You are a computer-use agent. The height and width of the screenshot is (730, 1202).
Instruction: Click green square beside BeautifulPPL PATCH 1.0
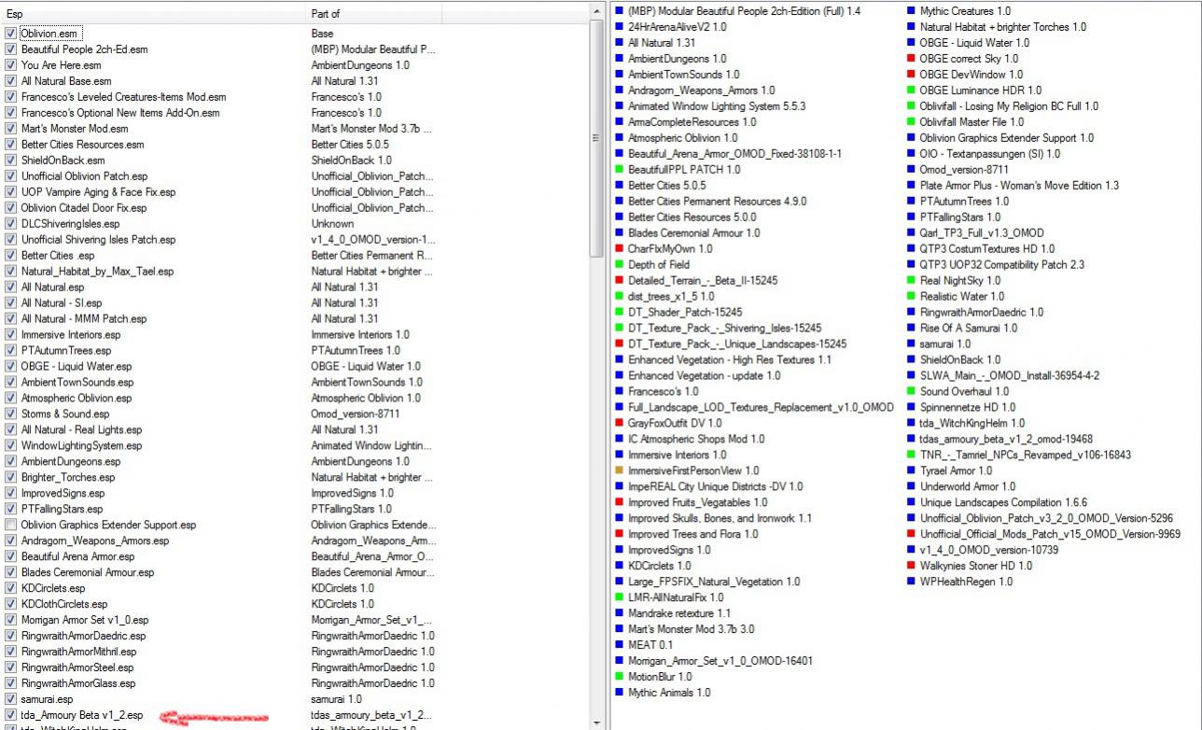(619, 170)
